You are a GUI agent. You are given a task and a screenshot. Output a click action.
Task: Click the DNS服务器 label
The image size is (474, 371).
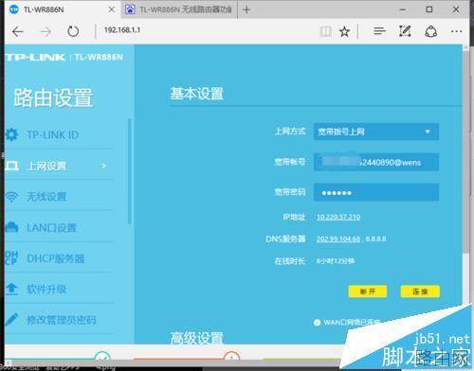(285, 238)
